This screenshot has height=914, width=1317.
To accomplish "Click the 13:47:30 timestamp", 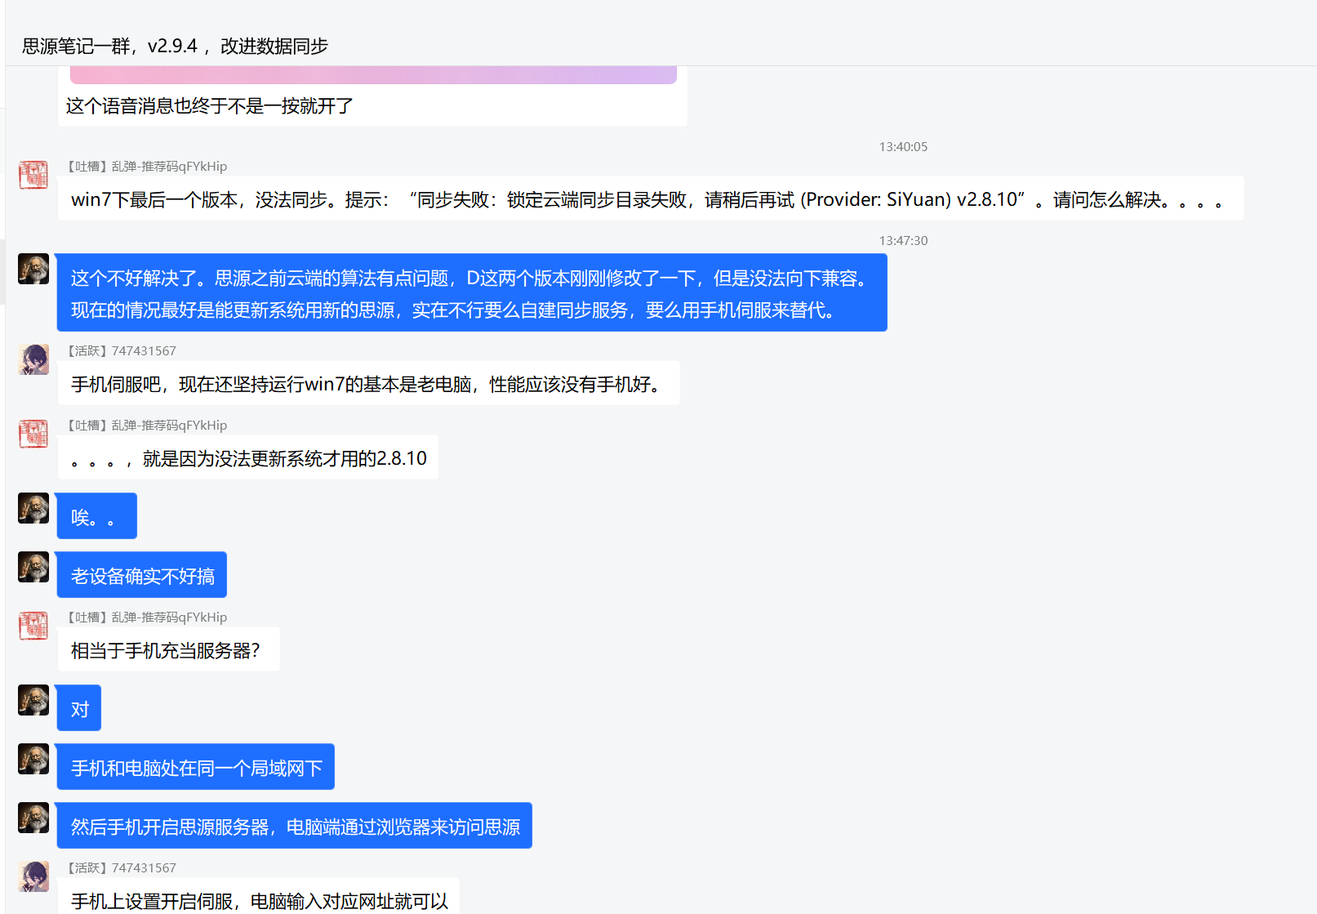I will point(903,241).
